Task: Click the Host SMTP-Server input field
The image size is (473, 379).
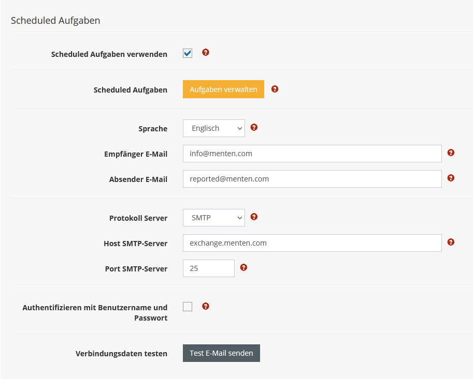Action: [x=312, y=243]
